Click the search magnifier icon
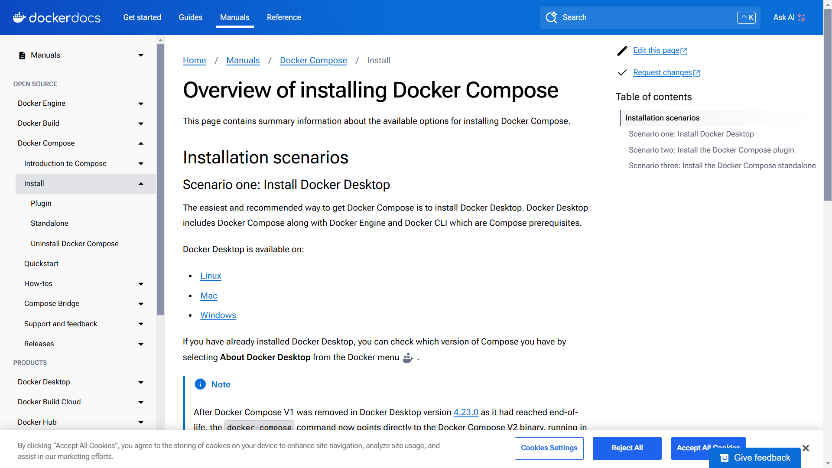Screen dimensions: 832x468 (x=551, y=17)
